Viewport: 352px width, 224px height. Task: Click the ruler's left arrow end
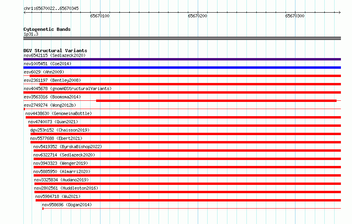click(25, 13)
